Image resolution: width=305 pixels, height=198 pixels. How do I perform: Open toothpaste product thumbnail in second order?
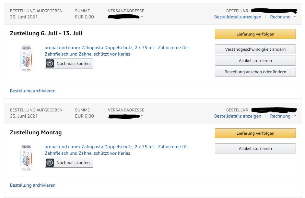point(26,158)
